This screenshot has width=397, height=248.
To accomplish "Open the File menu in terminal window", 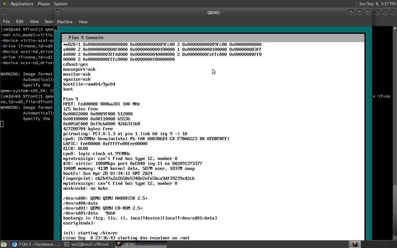I will 7,21.
